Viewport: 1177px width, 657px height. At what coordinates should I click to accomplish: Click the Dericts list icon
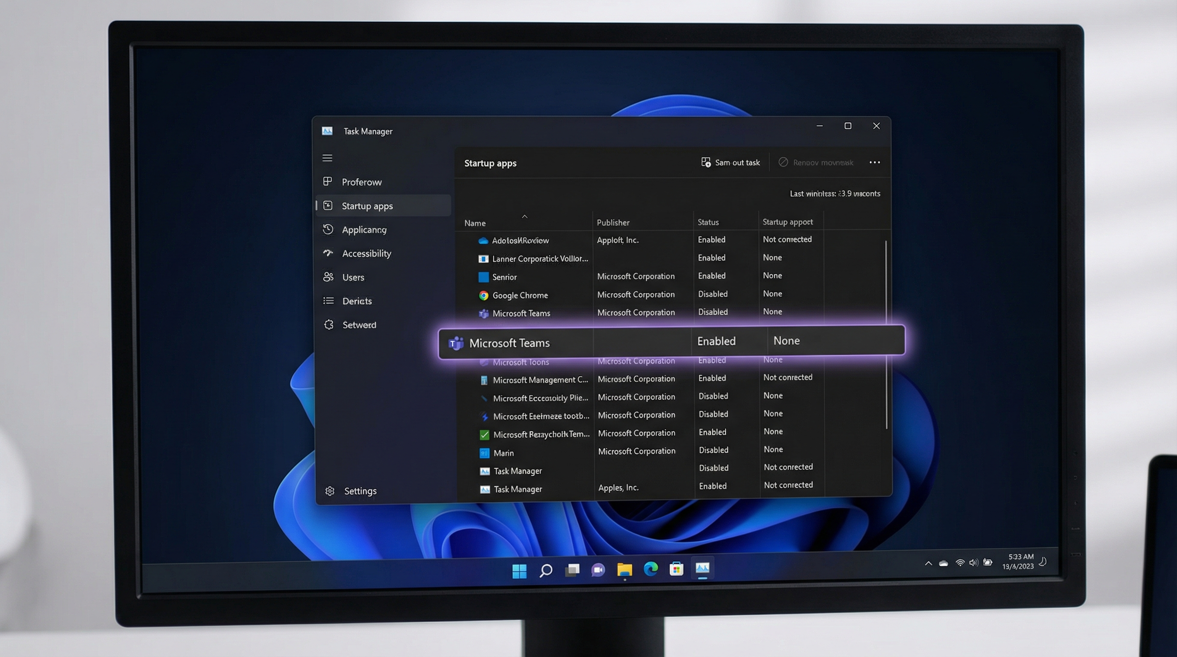point(328,301)
